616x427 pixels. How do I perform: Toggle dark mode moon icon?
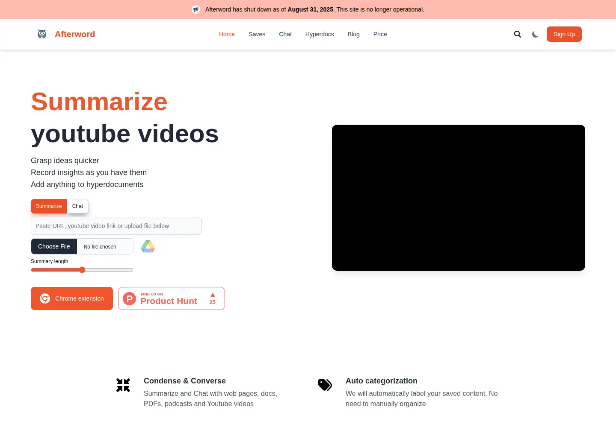pos(535,34)
